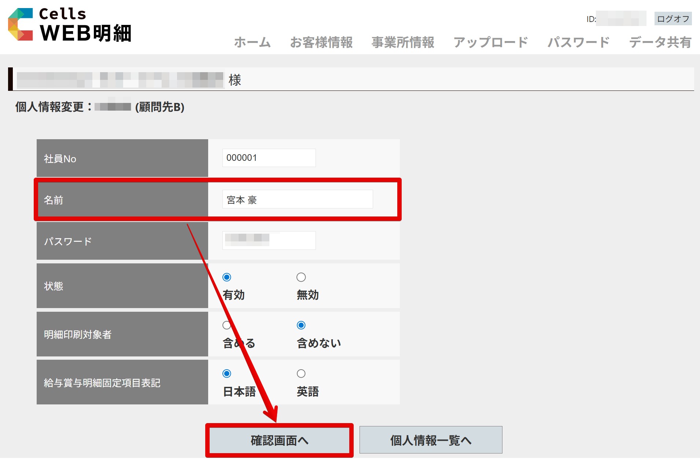This screenshot has height=459, width=700.
Task: Click the Cells WEB明細 logo
Action: (x=70, y=25)
